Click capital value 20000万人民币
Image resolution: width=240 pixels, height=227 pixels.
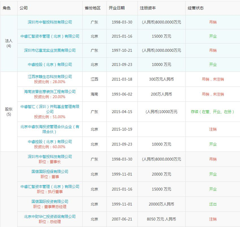tap(161, 204)
